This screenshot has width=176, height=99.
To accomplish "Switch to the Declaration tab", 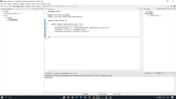I will click(x=65, y=73).
